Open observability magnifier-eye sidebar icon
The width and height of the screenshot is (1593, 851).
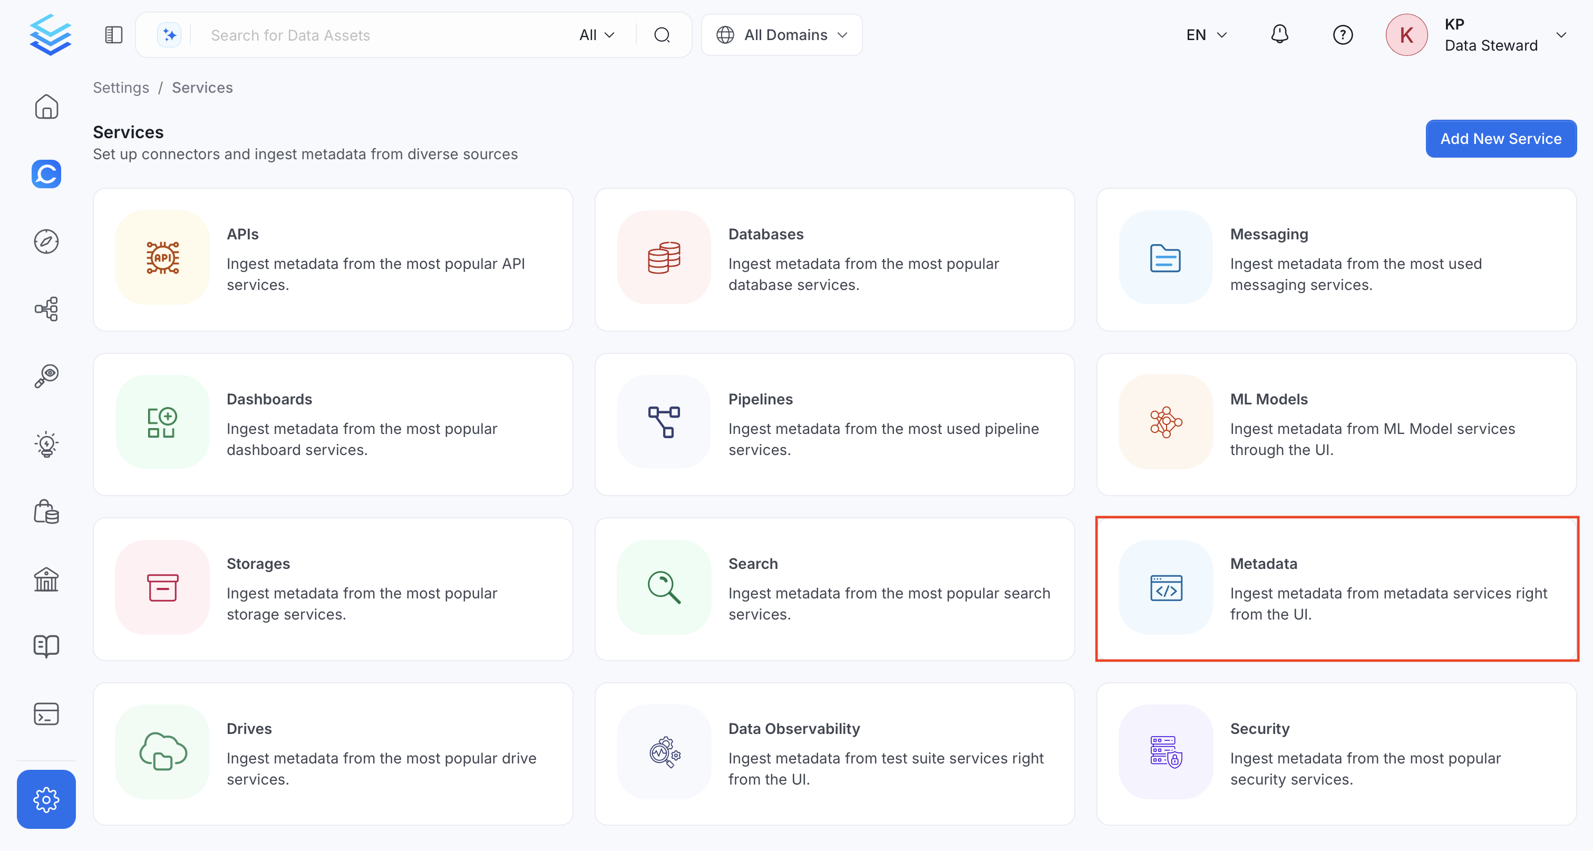[x=46, y=376]
